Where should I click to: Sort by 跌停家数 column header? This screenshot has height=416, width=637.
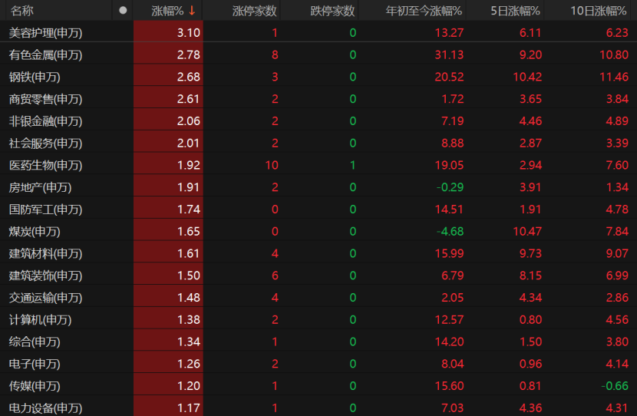332,11
